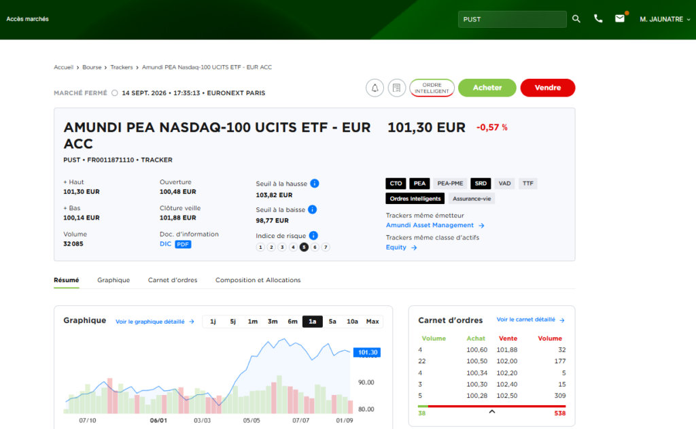This screenshot has width=696, height=429.
Task: Open the mail envelope icon
Action: [620, 18]
